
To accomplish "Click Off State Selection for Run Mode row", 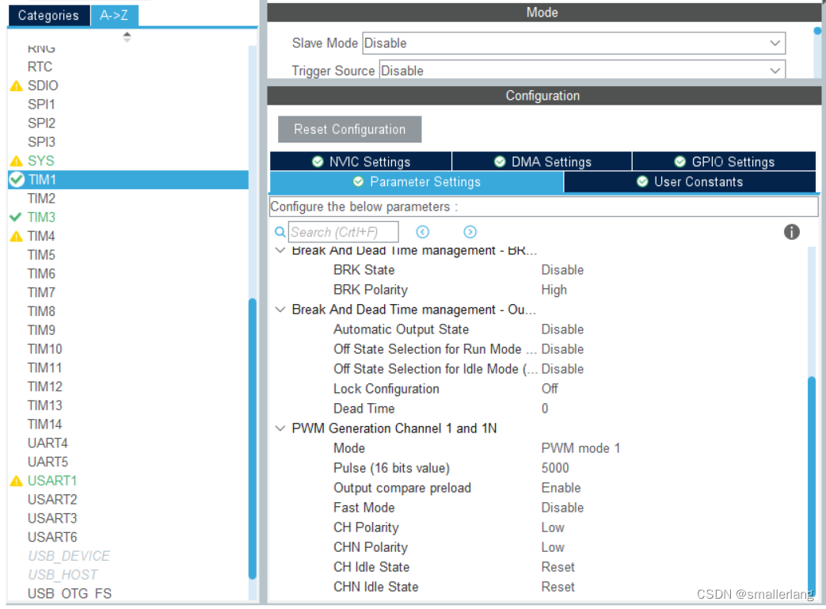I will point(459,349).
